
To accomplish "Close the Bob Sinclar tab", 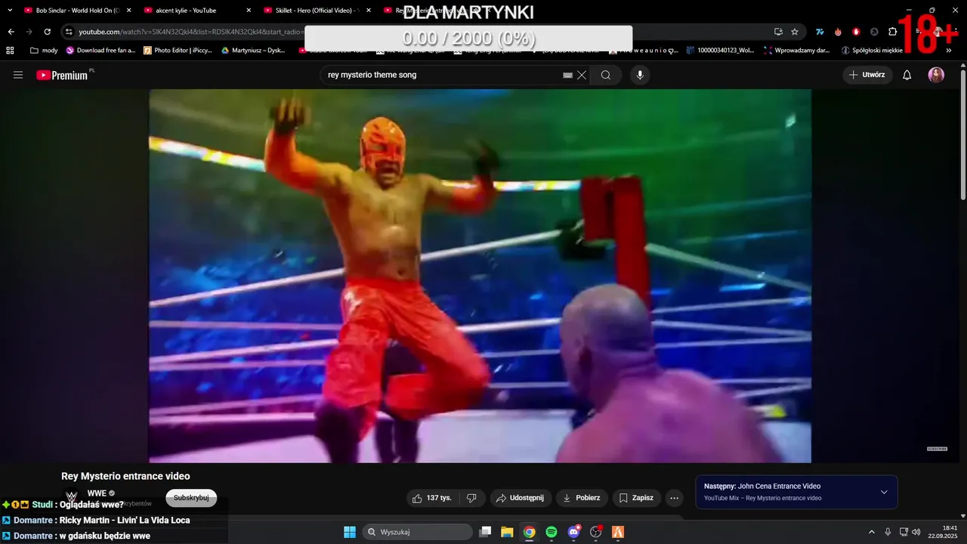I will (128, 11).
